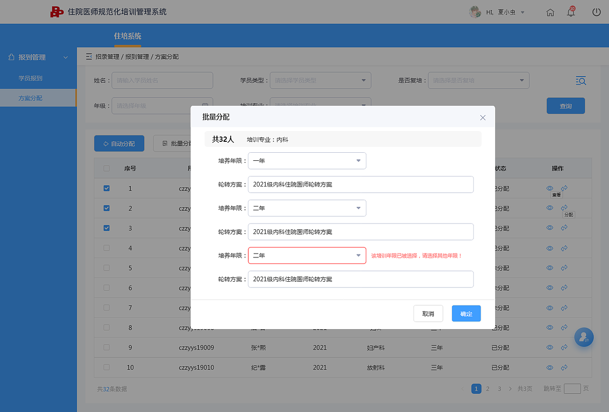
Task: View 张*熙's record with the eye icon
Action: point(550,347)
